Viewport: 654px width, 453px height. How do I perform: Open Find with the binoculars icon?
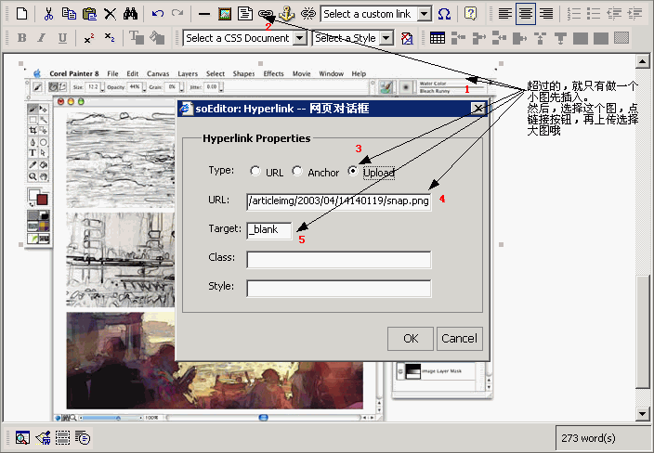[x=130, y=14]
